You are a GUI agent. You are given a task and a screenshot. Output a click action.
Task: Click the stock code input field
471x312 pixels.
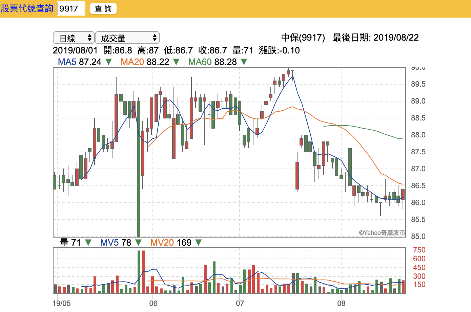click(71, 8)
